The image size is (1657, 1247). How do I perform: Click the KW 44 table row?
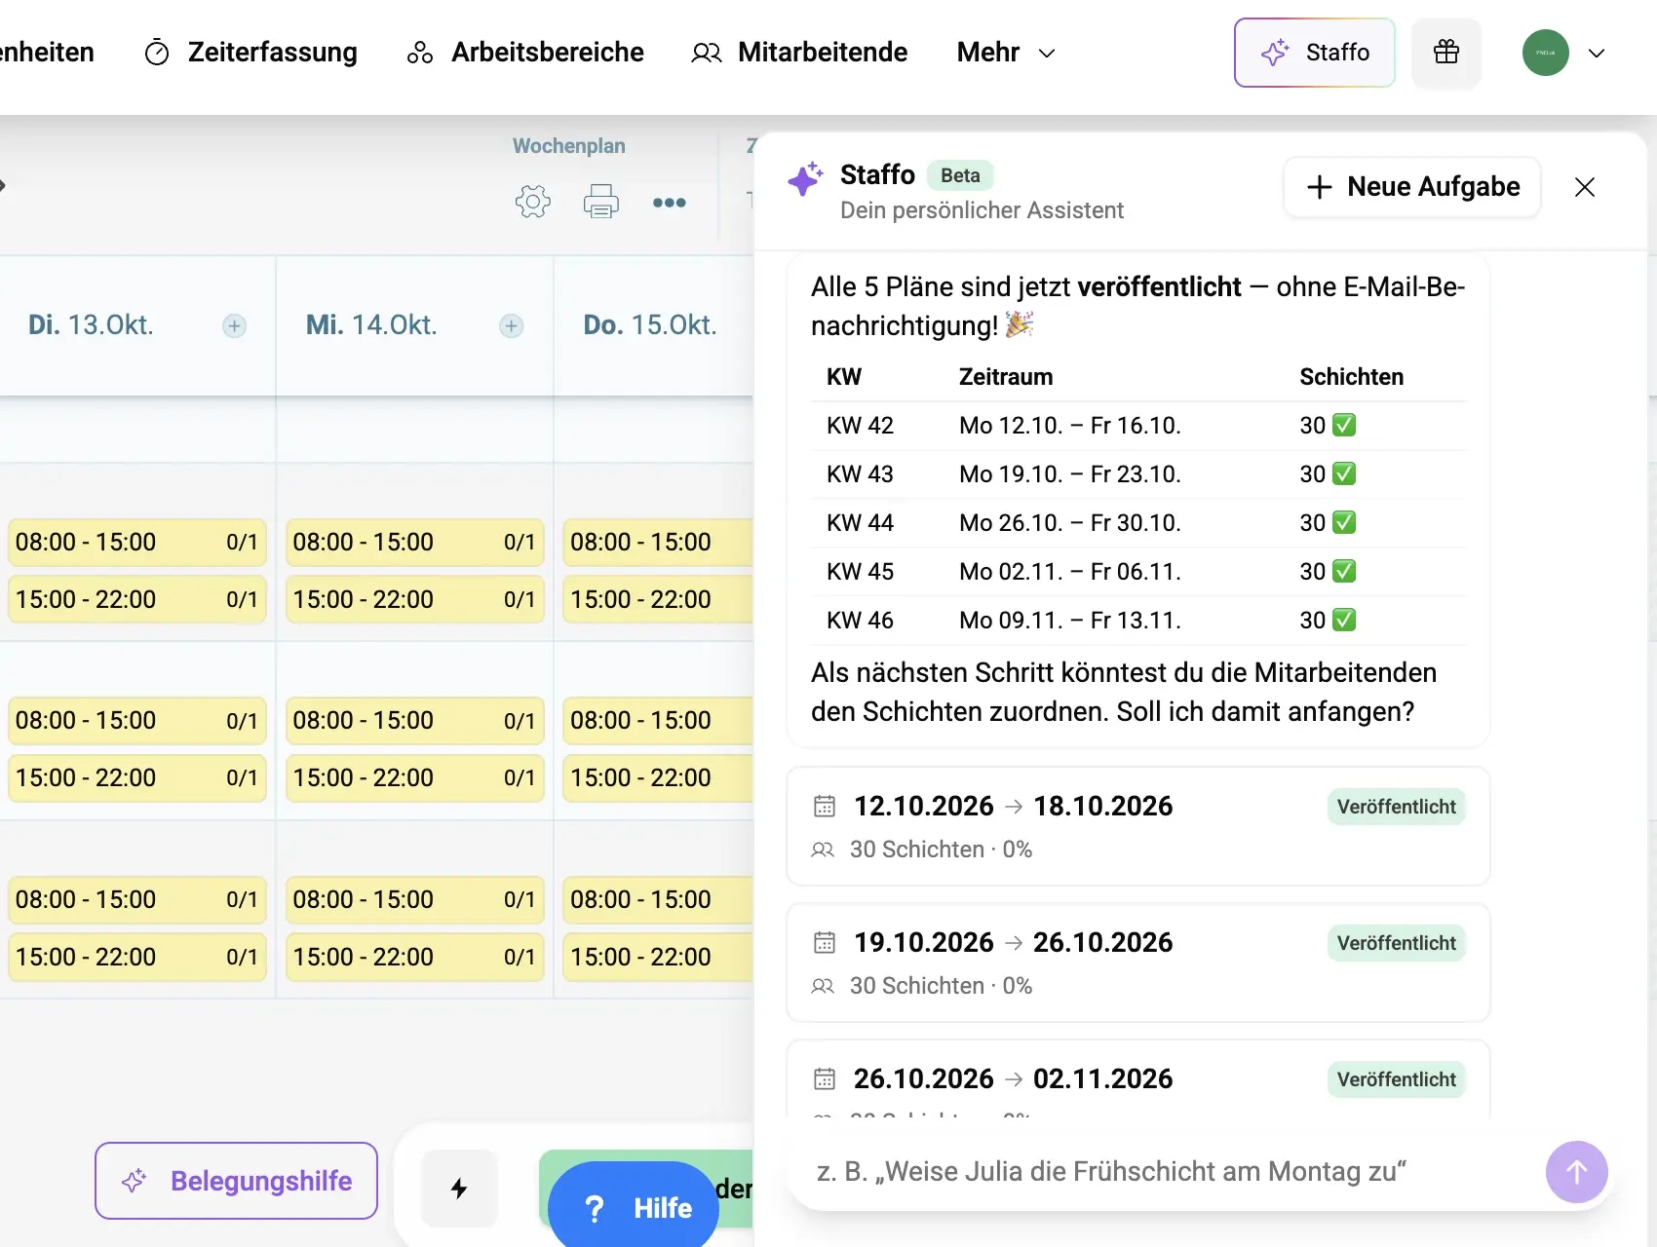coord(1138,523)
